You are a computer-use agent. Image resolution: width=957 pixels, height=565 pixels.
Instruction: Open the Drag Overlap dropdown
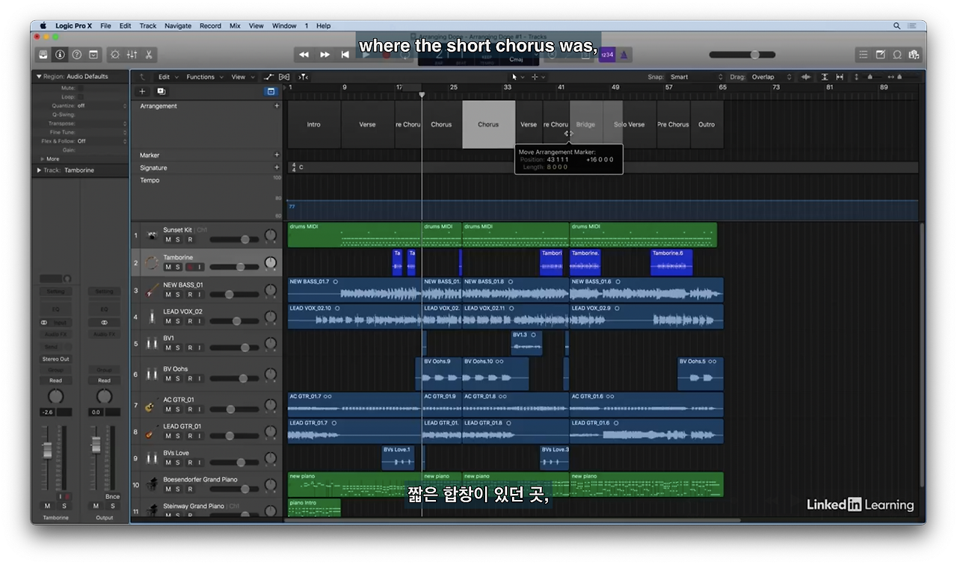(771, 77)
